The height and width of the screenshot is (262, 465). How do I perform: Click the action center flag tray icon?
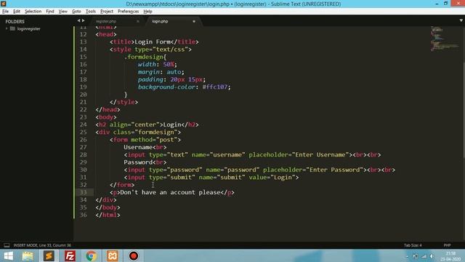[x=416, y=256]
